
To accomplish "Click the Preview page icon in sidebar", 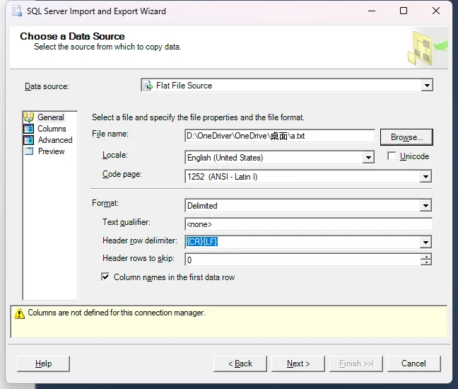I will click(29, 151).
